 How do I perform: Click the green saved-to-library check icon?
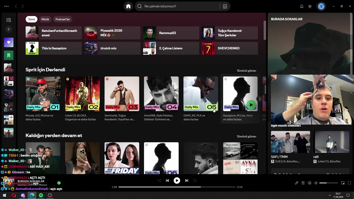tap(59, 183)
